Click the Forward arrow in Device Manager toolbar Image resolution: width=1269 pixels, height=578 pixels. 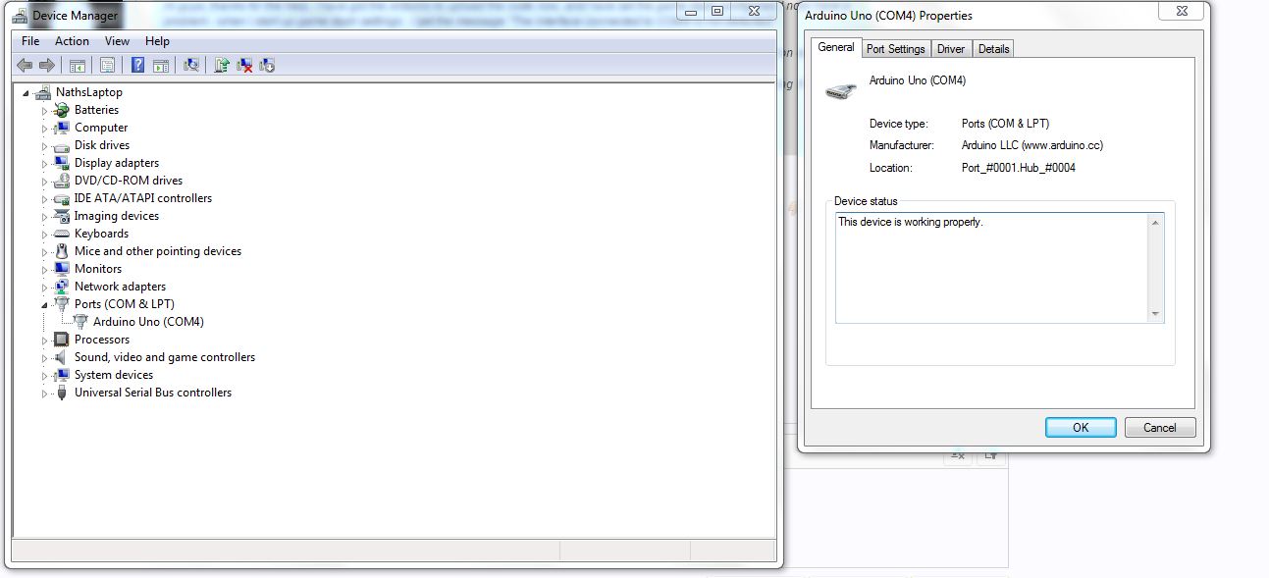(46, 65)
